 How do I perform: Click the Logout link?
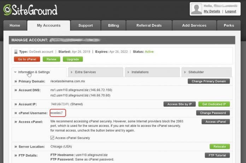pos(230,11)
